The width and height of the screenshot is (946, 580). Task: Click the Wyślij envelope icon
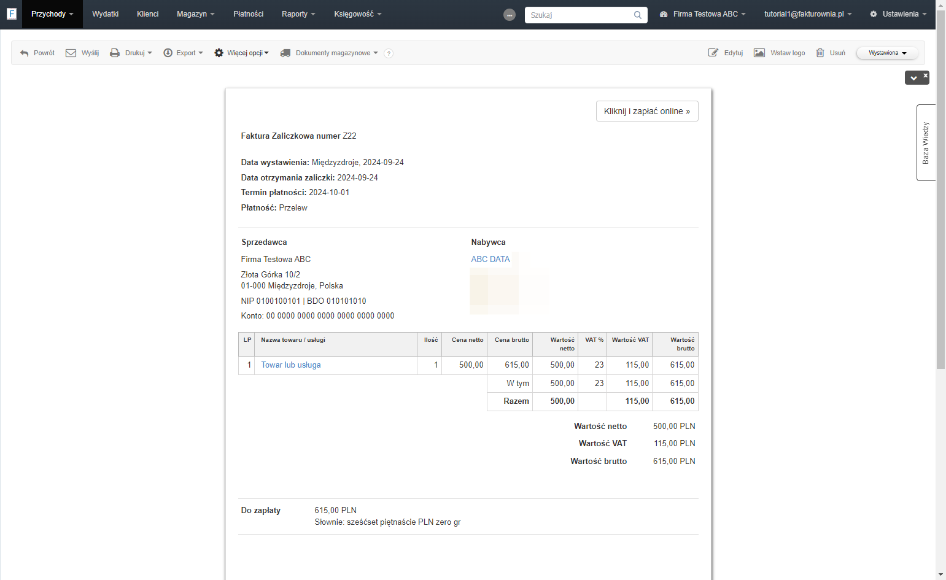[x=71, y=53]
